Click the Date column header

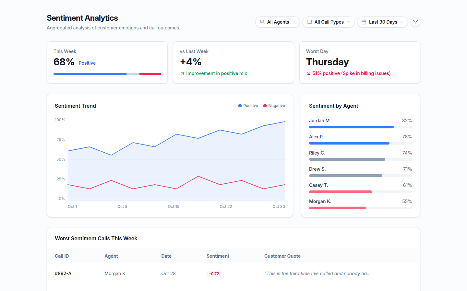point(166,256)
